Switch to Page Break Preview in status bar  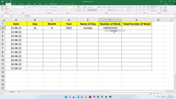point(158,94)
